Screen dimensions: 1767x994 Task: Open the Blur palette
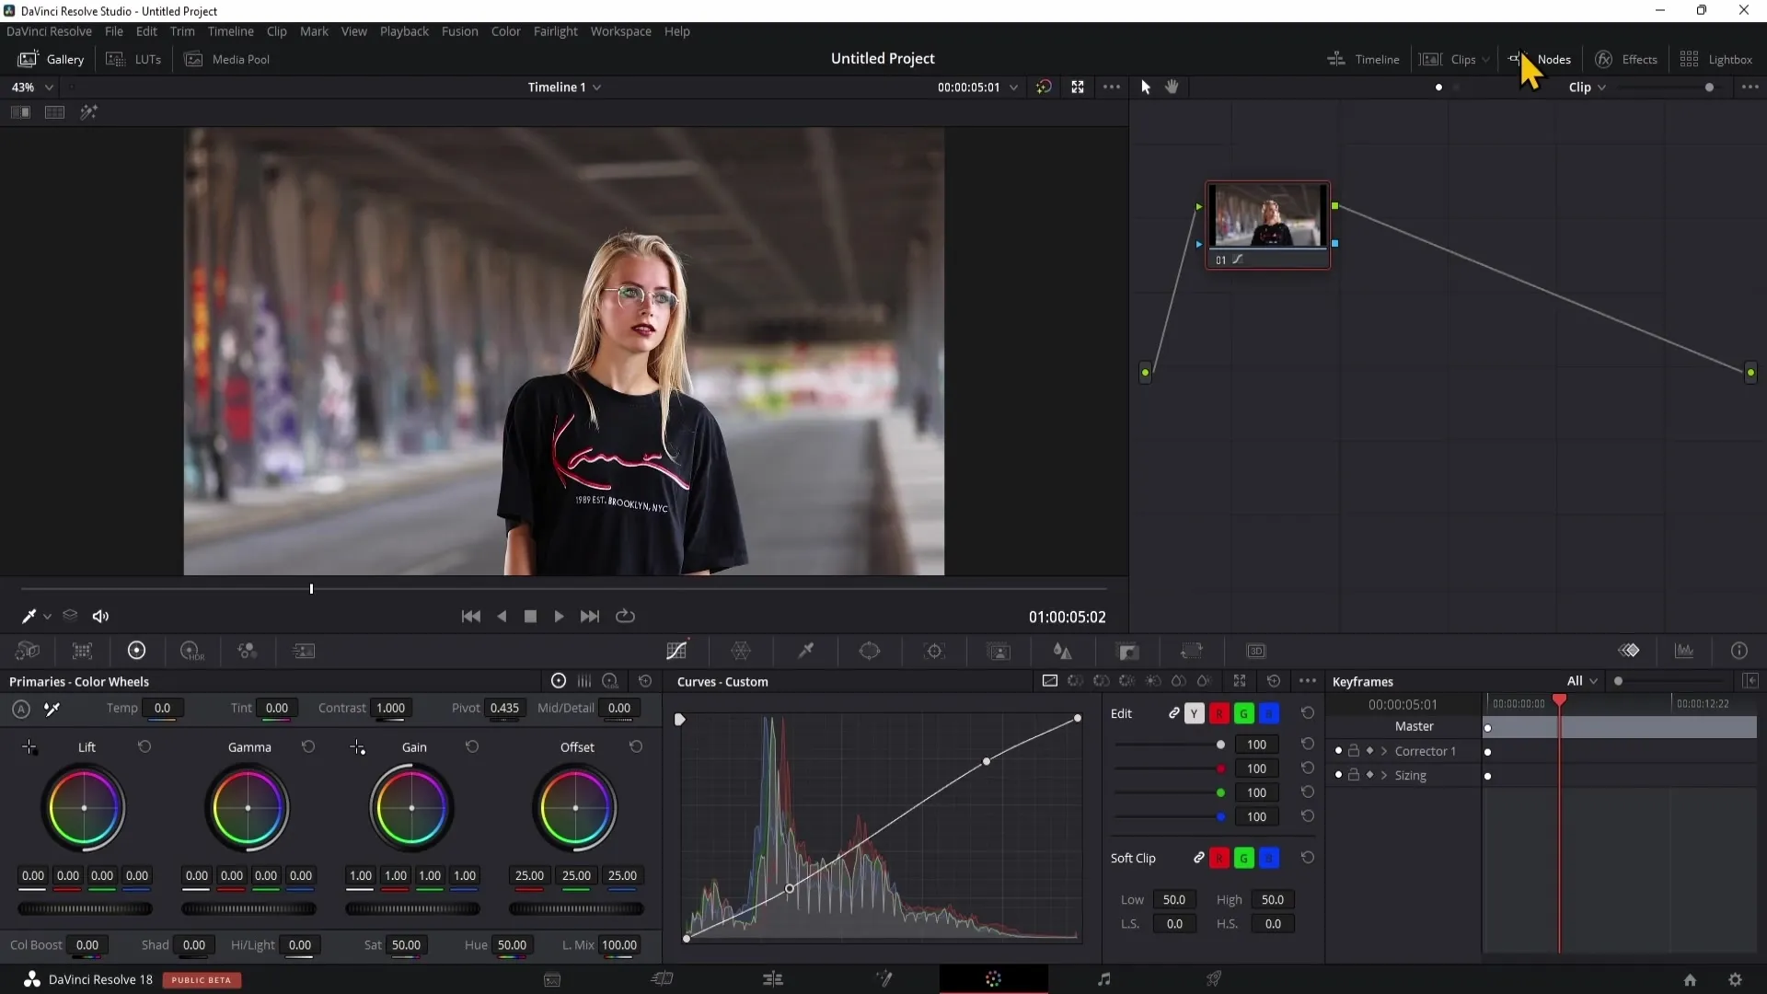pyautogui.click(x=1063, y=651)
